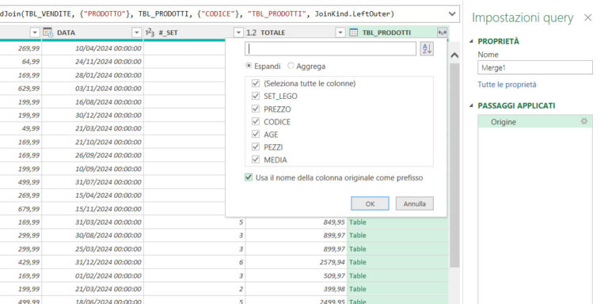Collapse the PASSAGGI APPLICATI section
Viewport: 608px width, 304px height.
(472, 106)
